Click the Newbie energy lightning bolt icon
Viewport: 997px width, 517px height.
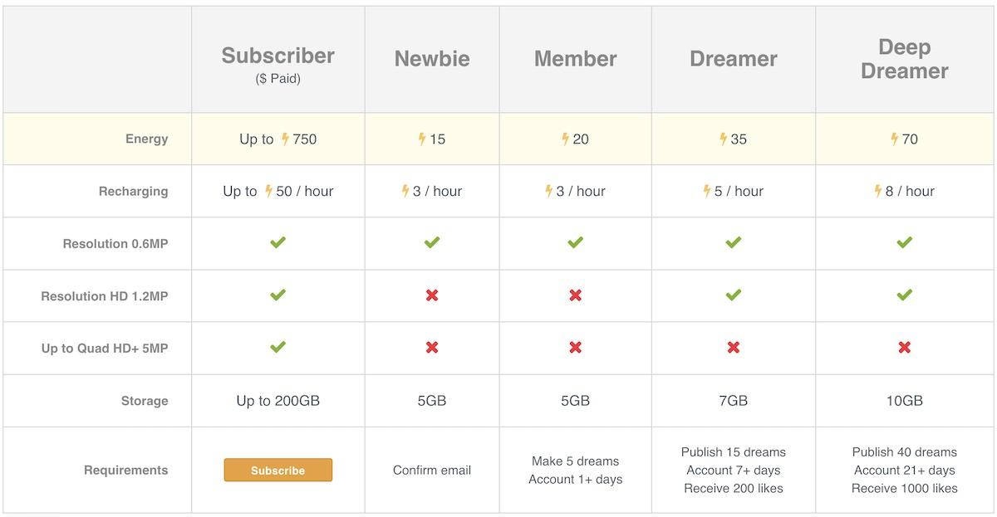click(422, 139)
